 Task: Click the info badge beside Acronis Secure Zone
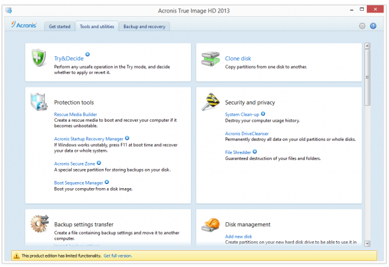click(x=99, y=162)
